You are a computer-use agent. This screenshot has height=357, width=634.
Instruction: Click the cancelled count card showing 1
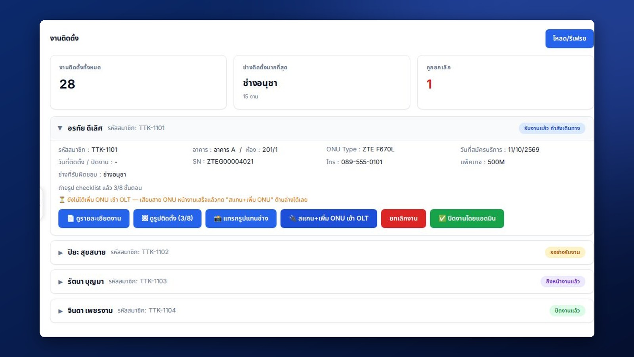coord(505,82)
